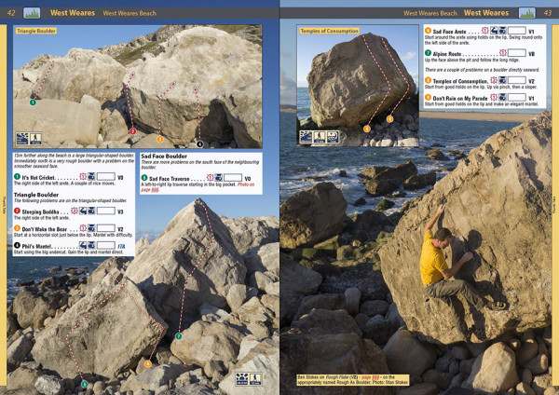The height and width of the screenshot is (395, 559).
Task: Click the flexed-arm symbol beside Sad Face Arete
Action: (494, 31)
